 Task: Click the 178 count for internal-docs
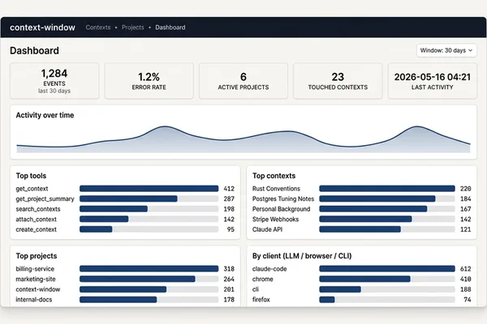(x=229, y=300)
